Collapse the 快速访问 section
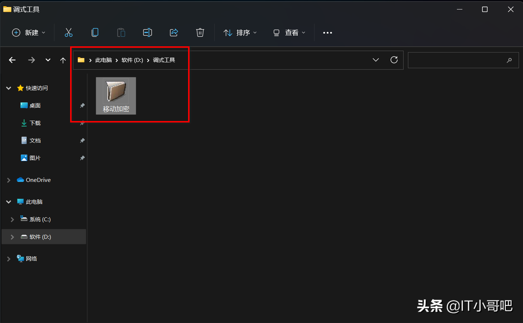523x323 pixels. point(8,88)
